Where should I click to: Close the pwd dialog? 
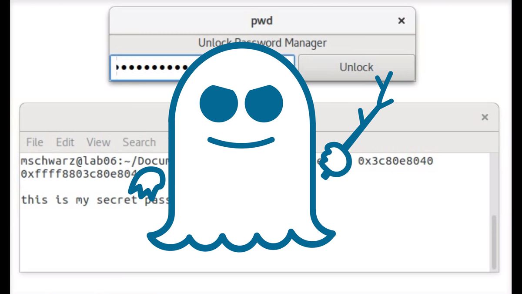(x=401, y=20)
